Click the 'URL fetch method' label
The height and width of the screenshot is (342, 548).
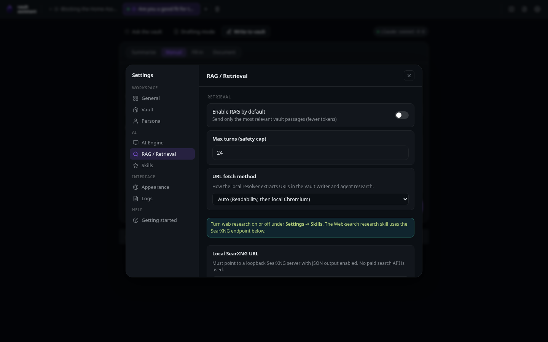234,176
